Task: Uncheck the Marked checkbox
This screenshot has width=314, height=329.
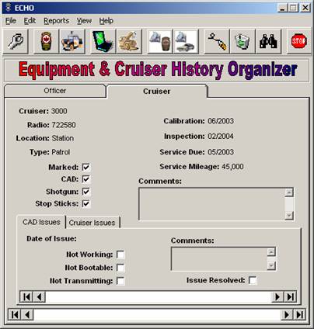Action: click(86, 167)
